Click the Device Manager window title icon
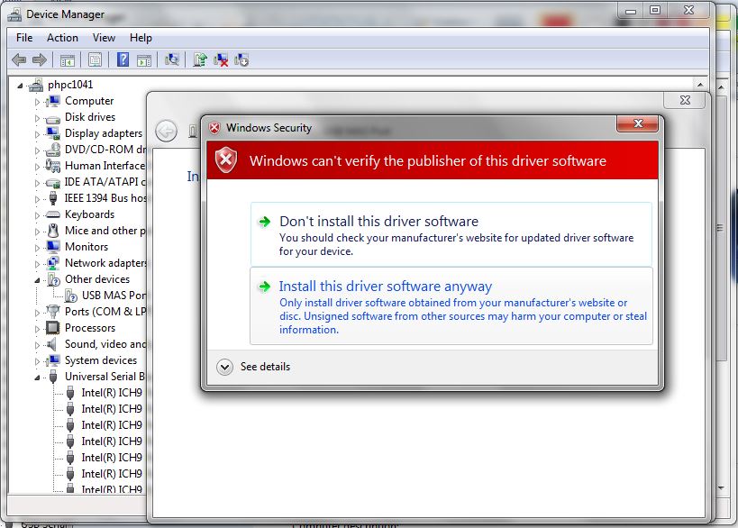The height and width of the screenshot is (528, 738). [14, 14]
